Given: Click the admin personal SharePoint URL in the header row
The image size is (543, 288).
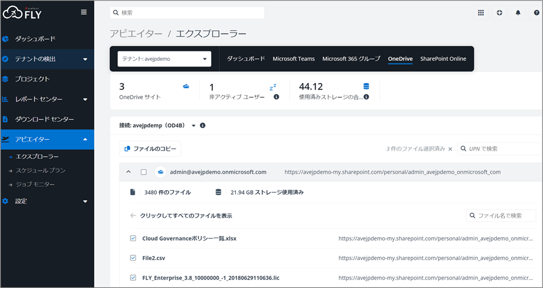Looking at the screenshot, I should pos(393,172).
